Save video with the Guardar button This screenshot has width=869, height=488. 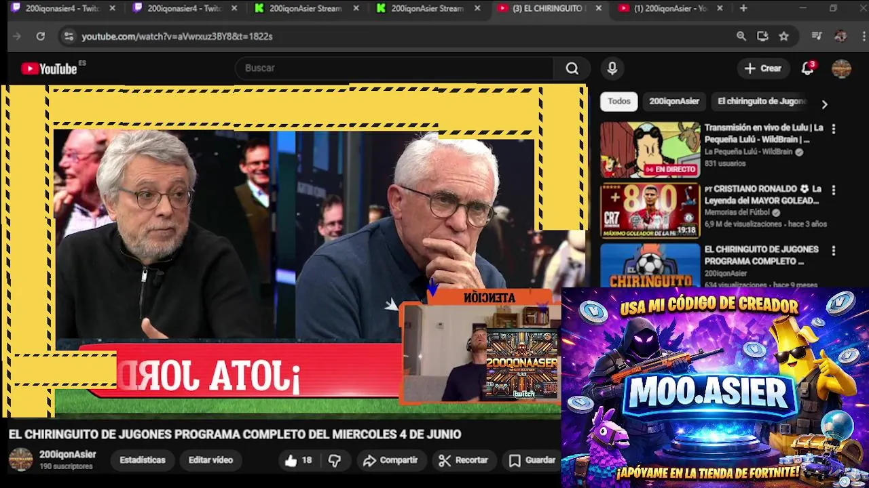(532, 460)
